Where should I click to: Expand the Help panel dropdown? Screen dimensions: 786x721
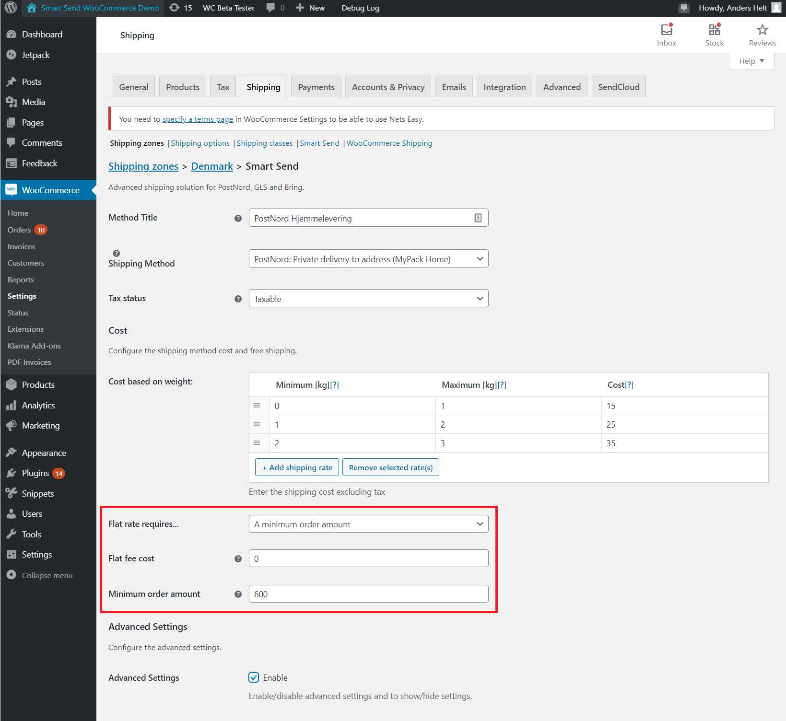(751, 61)
